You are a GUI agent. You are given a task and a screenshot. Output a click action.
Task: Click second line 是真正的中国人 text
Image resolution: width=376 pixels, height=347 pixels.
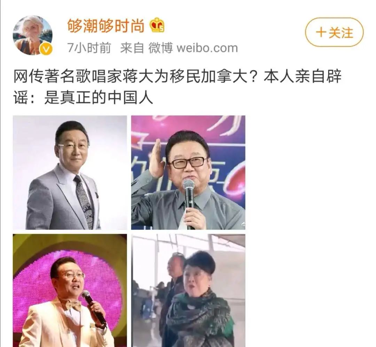point(98,98)
